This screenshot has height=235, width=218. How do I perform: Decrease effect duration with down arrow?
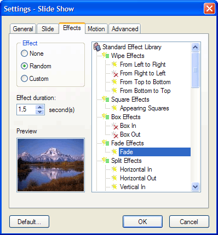click(40, 112)
